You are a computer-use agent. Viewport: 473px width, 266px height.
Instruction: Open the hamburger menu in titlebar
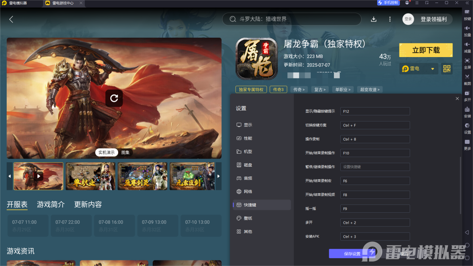(417, 3)
